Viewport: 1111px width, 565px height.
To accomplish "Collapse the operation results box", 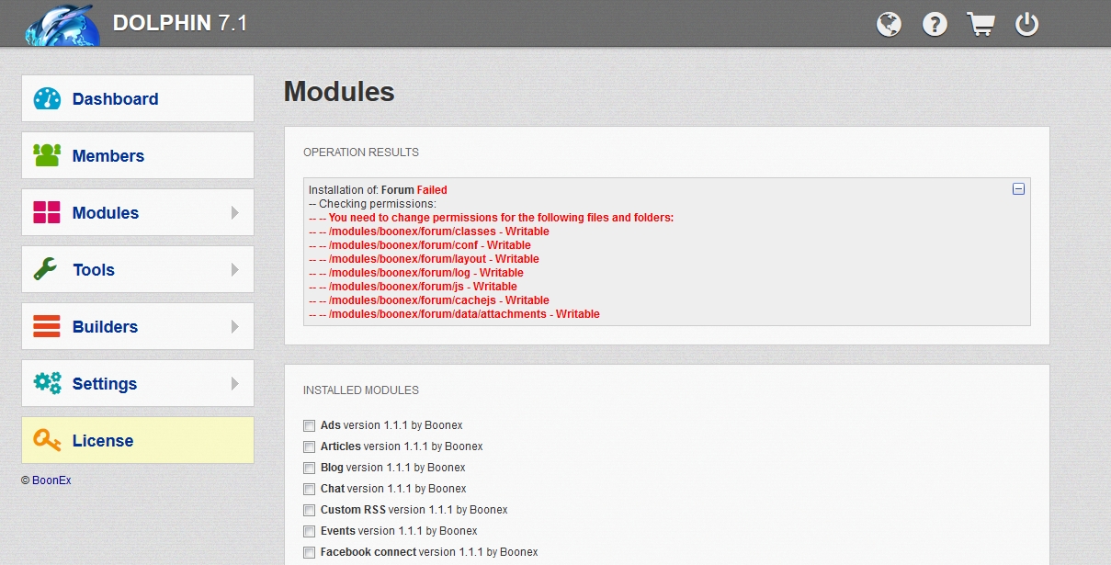I will (x=1018, y=189).
